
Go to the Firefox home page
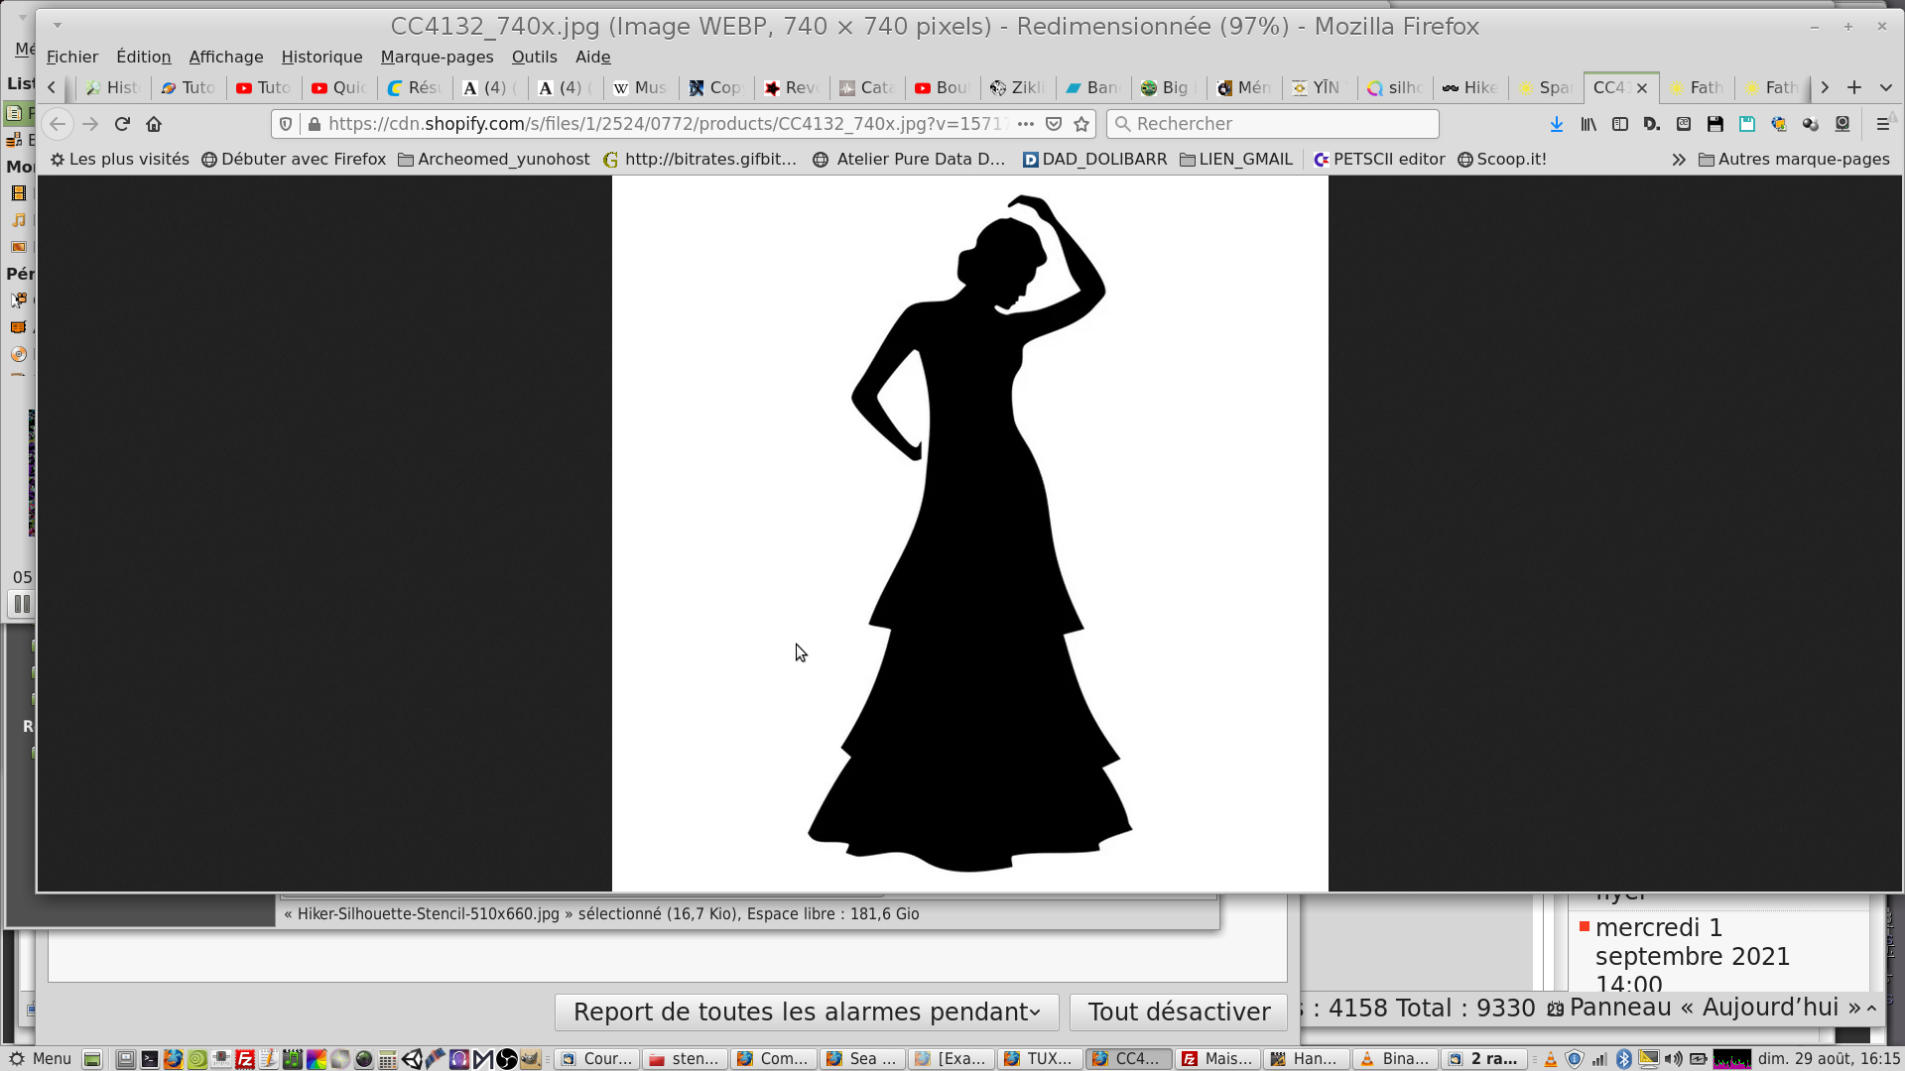[x=154, y=124]
